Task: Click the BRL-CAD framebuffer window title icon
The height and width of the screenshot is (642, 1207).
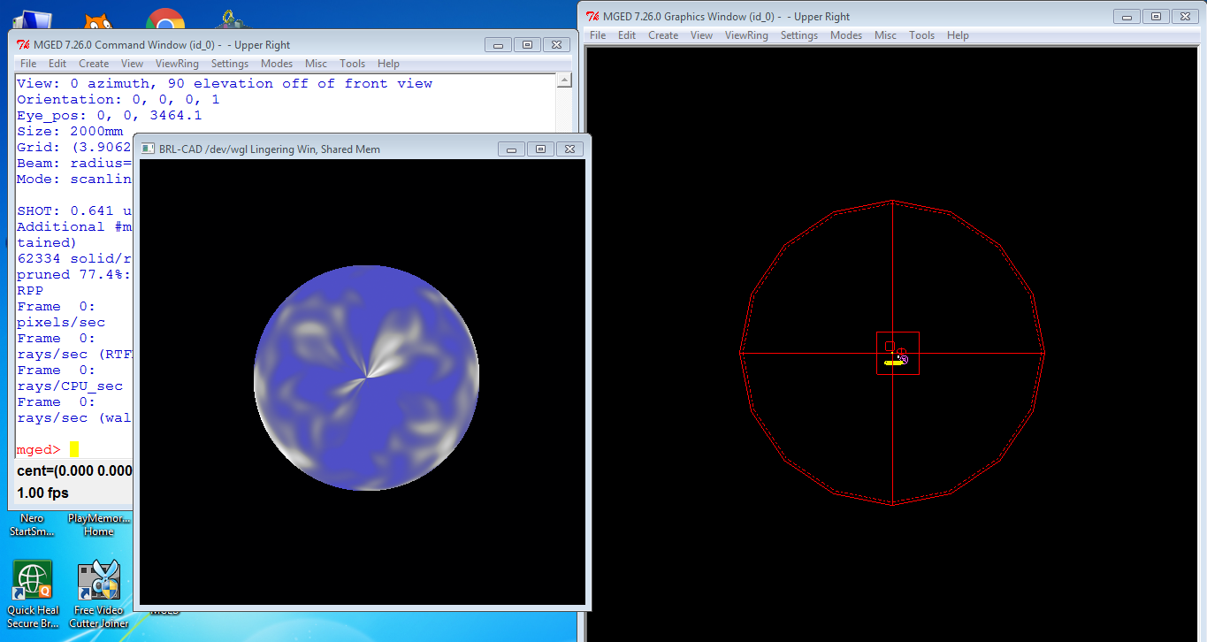Action: 148,149
